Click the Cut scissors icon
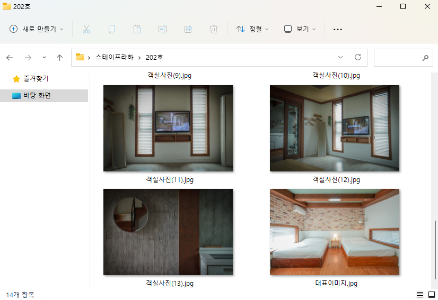This screenshot has height=300, width=438. 86,29
